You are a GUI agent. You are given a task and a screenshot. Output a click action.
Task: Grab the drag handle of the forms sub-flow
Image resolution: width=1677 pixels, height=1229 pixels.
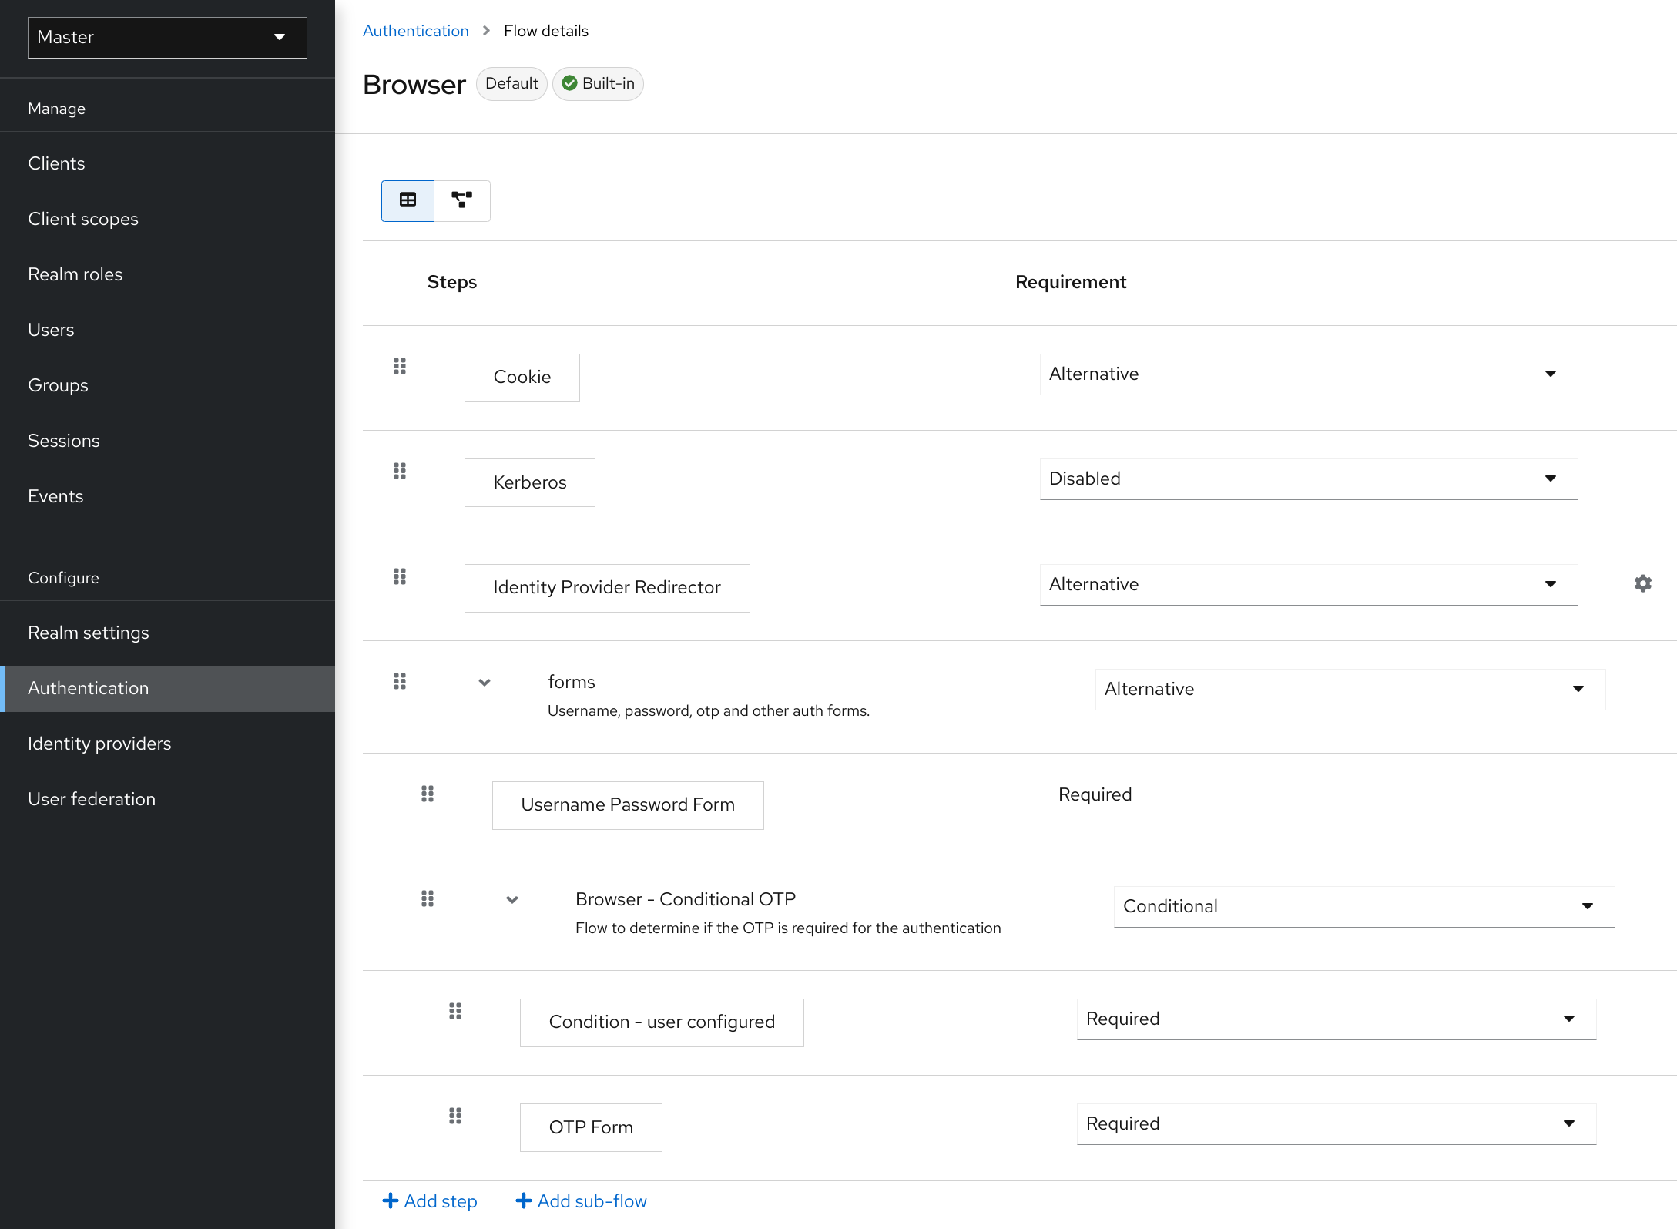(400, 681)
